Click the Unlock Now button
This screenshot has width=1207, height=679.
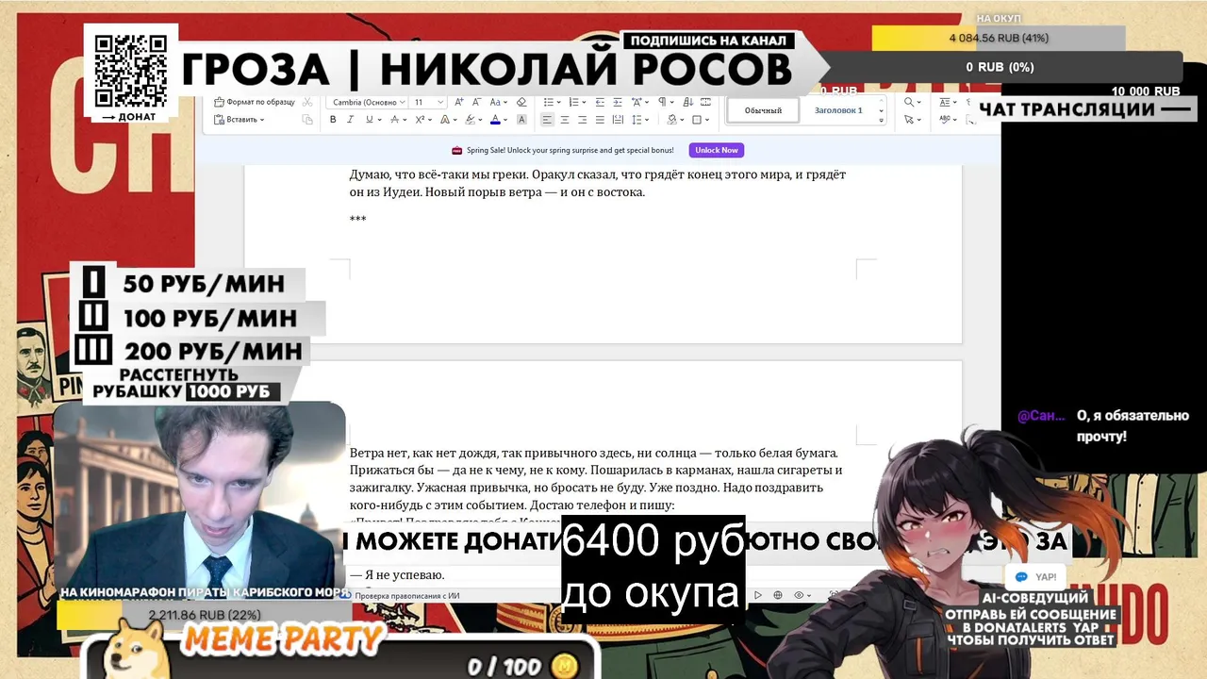point(717,150)
